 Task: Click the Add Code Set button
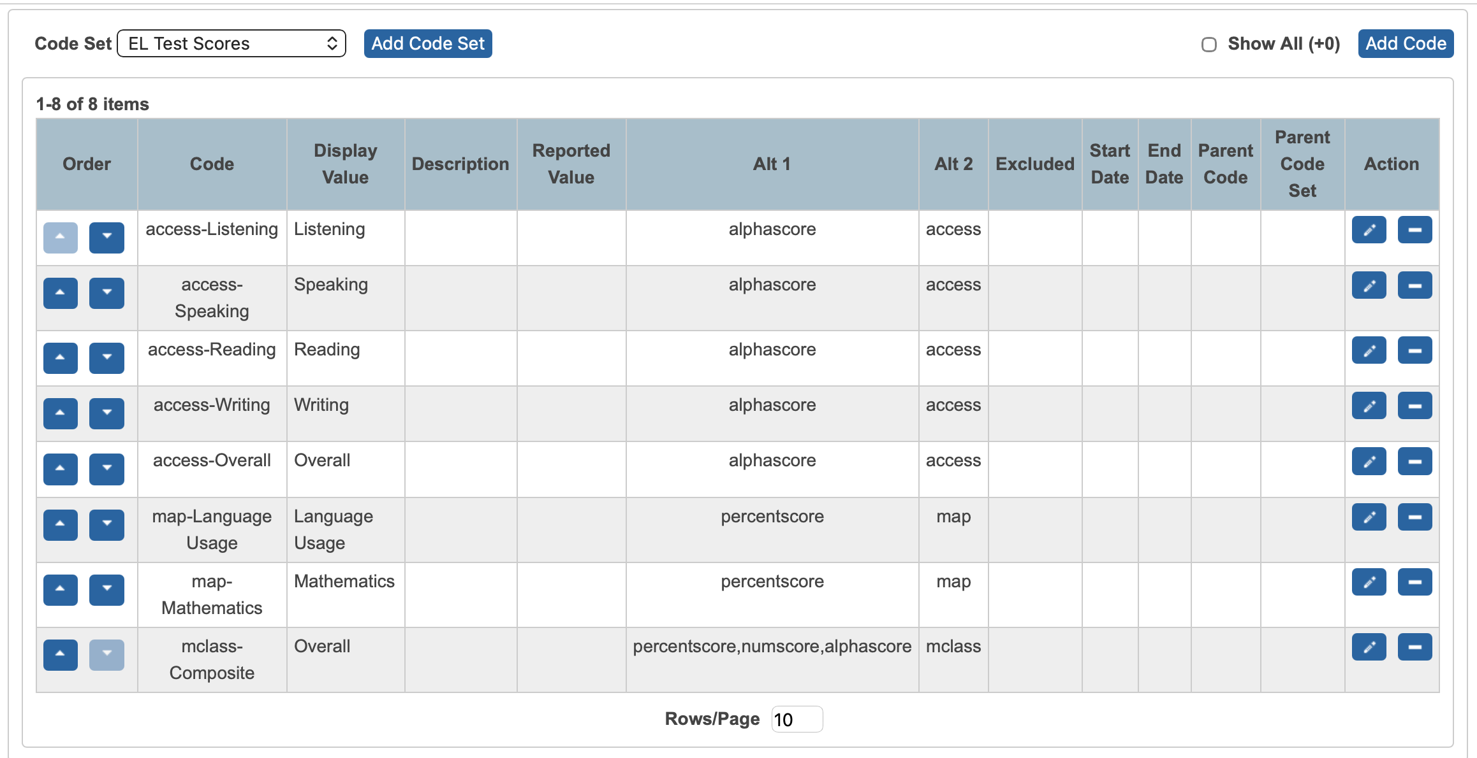coord(428,43)
